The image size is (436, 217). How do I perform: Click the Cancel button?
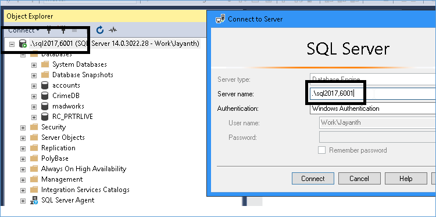click(x=359, y=179)
